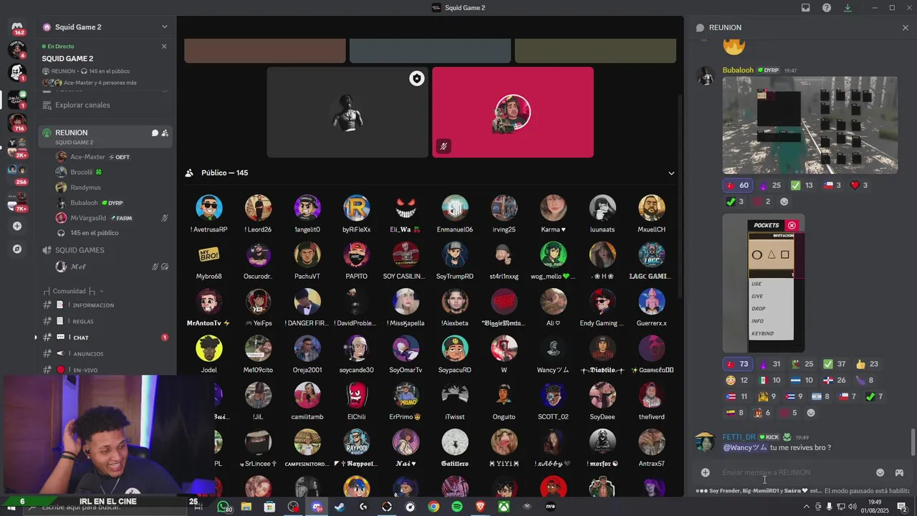
Task: Toggle red heart reaction with 3
Action: click(859, 185)
